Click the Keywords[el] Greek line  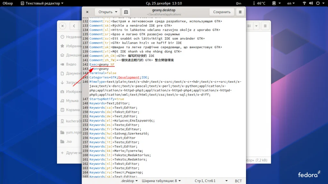coord(122,120)
